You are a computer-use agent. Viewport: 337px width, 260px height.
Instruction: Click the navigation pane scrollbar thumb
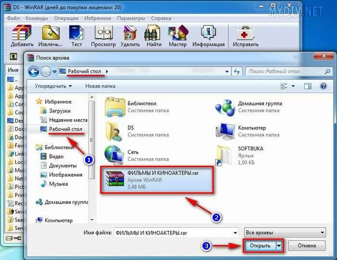[x=92, y=140]
